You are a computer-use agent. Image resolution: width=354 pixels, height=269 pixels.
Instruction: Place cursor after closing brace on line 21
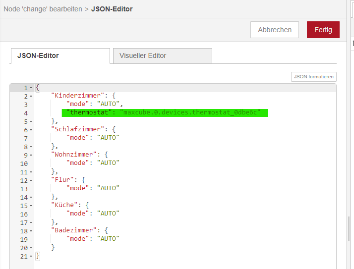pos(41,256)
